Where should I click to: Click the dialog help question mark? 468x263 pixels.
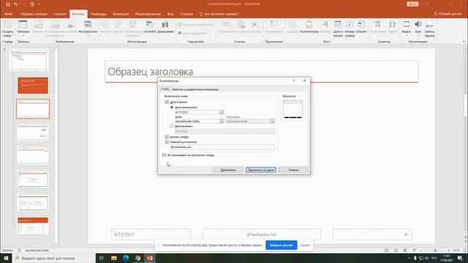[294, 80]
